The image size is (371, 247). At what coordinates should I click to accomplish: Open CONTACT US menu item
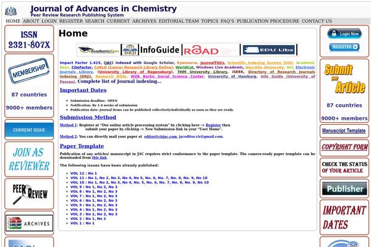(317, 21)
